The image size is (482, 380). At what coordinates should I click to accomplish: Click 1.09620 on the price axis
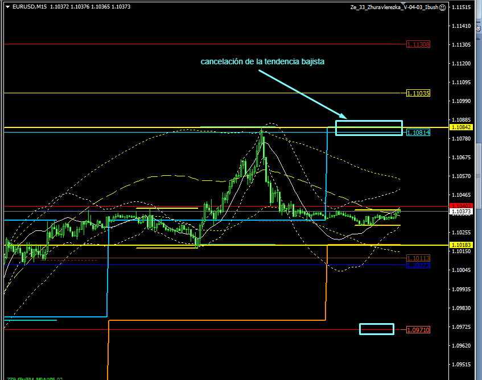[461, 346]
